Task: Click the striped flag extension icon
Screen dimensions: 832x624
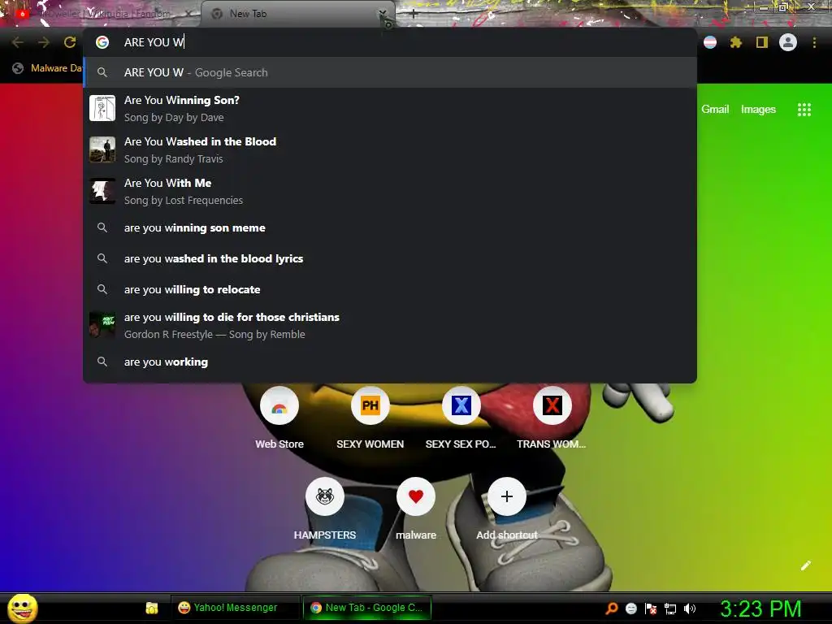Action: tap(710, 42)
